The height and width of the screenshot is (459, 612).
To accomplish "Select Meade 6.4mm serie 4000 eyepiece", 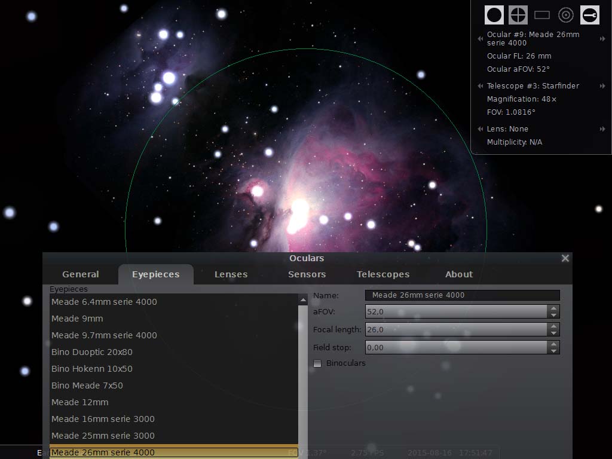I will (x=174, y=302).
